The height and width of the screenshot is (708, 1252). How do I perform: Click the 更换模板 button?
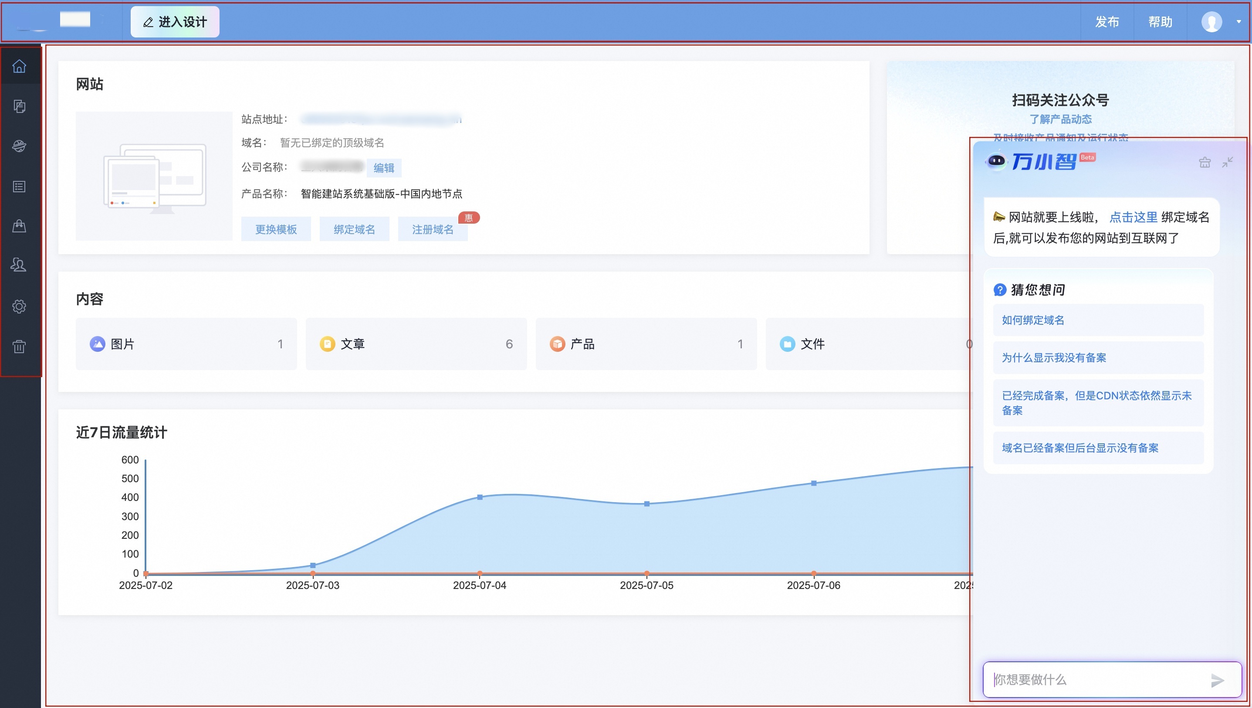point(276,229)
